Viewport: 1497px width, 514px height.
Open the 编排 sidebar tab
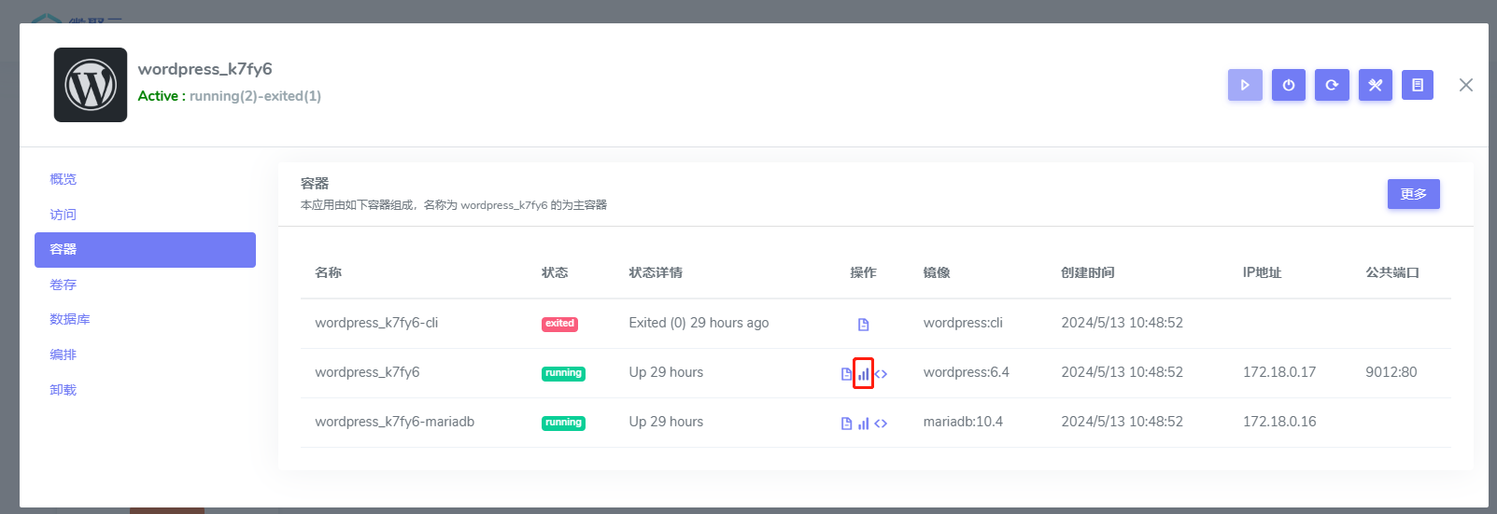pyautogui.click(x=64, y=354)
